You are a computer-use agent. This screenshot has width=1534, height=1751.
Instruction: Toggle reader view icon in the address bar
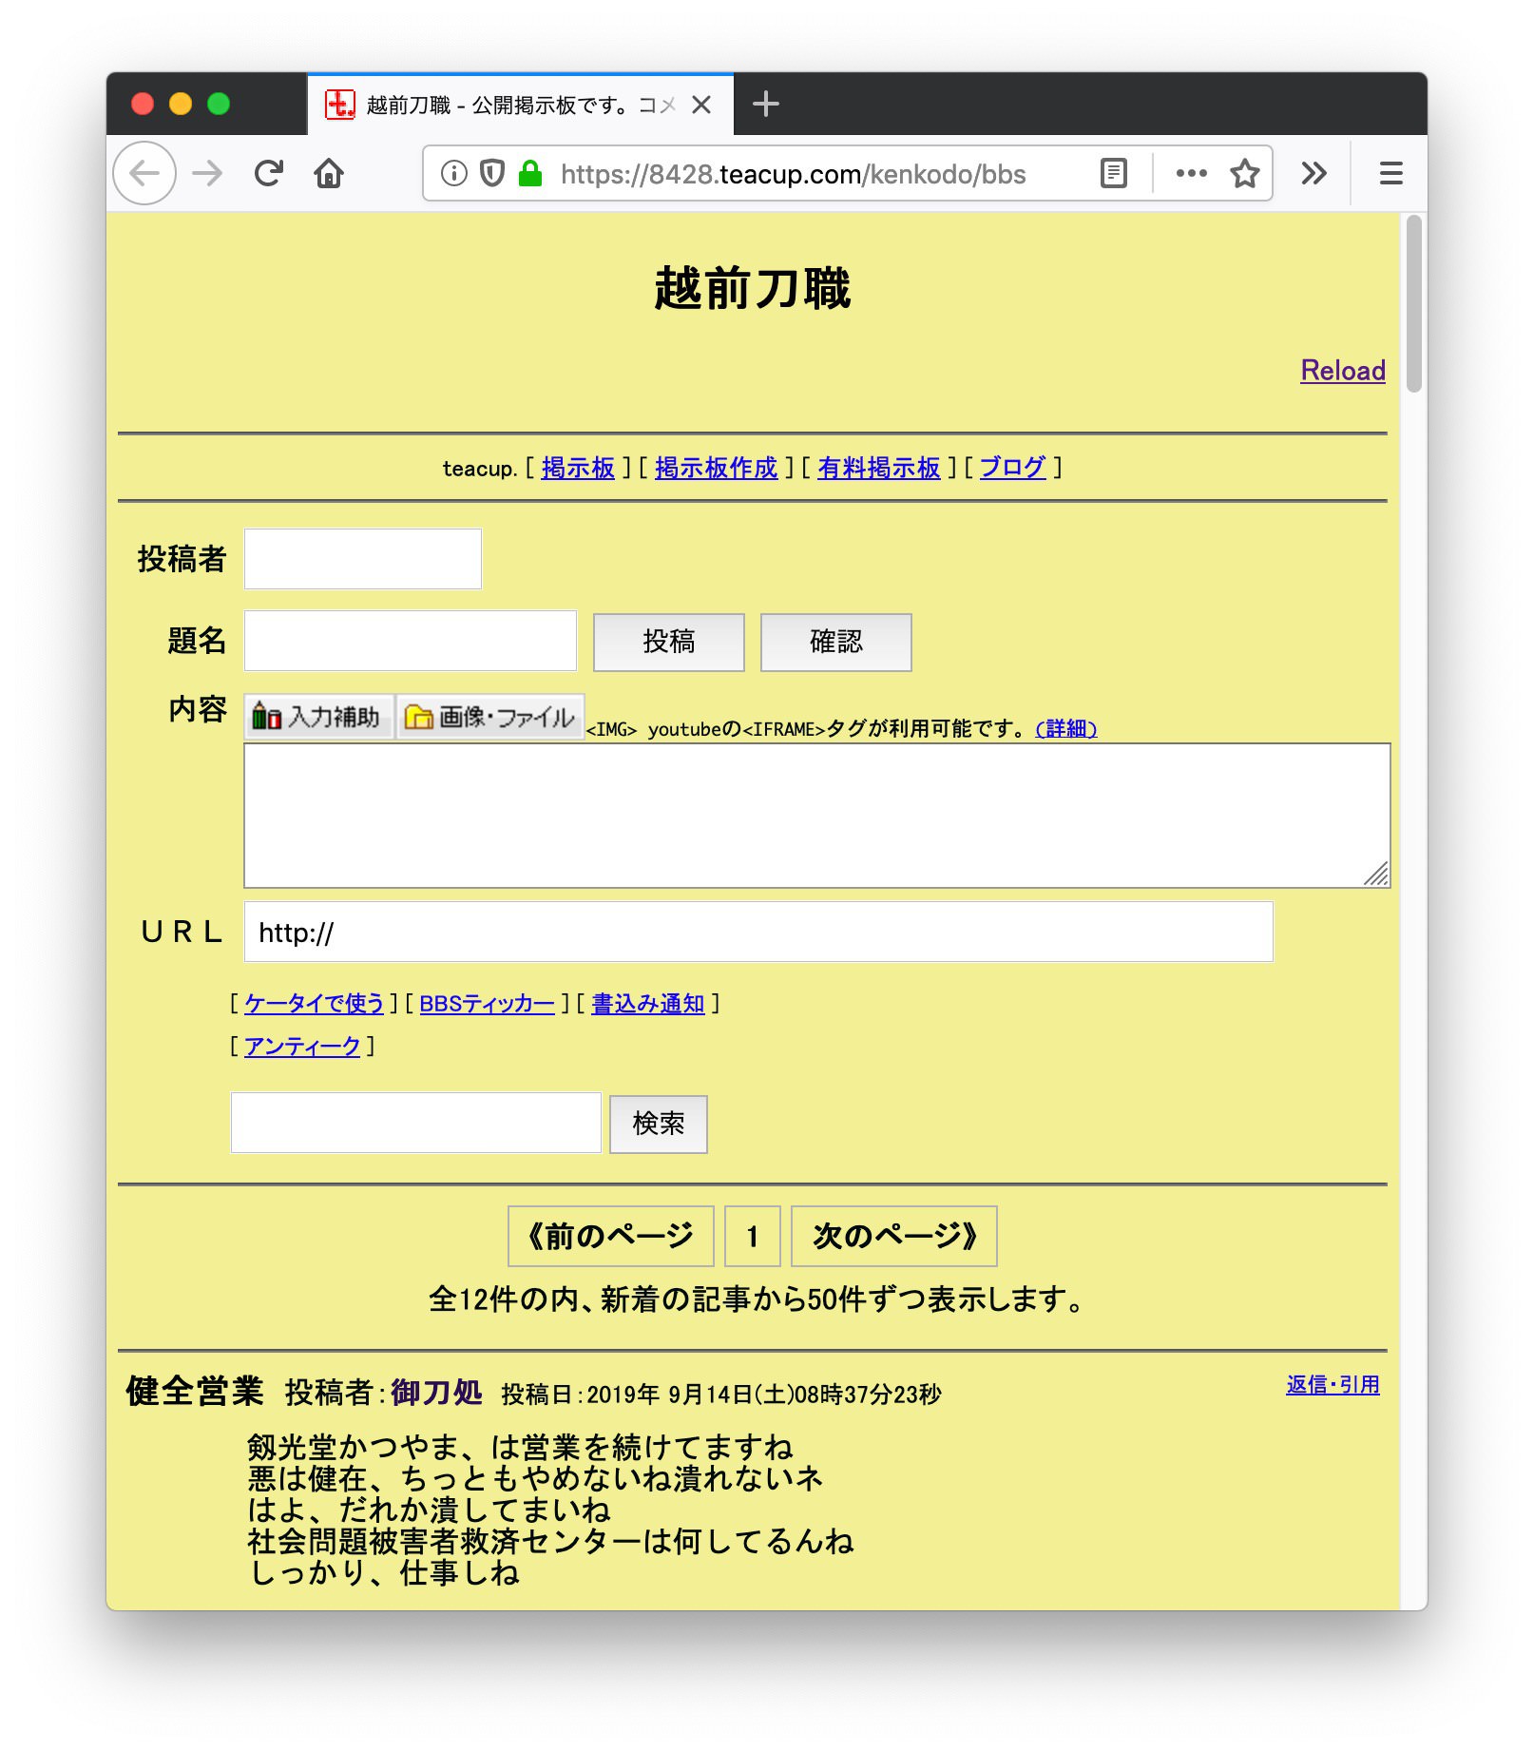1113,173
